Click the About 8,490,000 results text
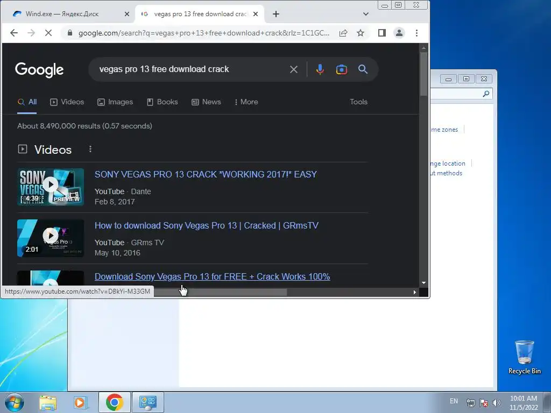Viewport: 551px width, 413px height. 84,126
